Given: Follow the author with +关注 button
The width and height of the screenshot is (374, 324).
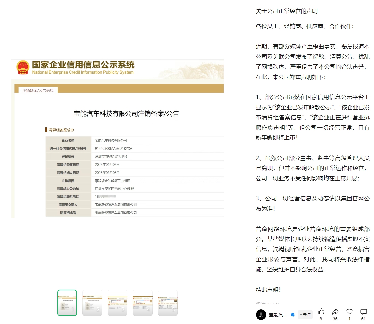Looking at the screenshot, I should click(305, 315).
